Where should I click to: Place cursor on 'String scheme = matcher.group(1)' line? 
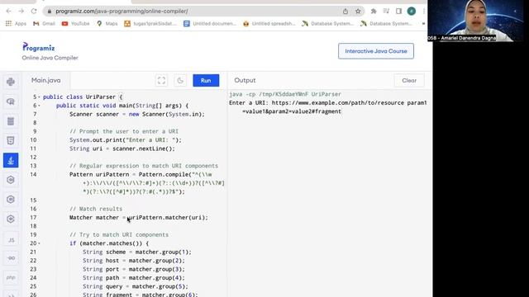pos(137,252)
